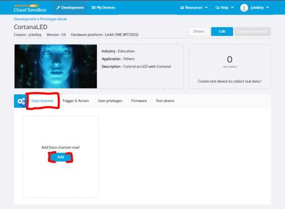Switch to the Trigger & Action tab

click(x=75, y=101)
